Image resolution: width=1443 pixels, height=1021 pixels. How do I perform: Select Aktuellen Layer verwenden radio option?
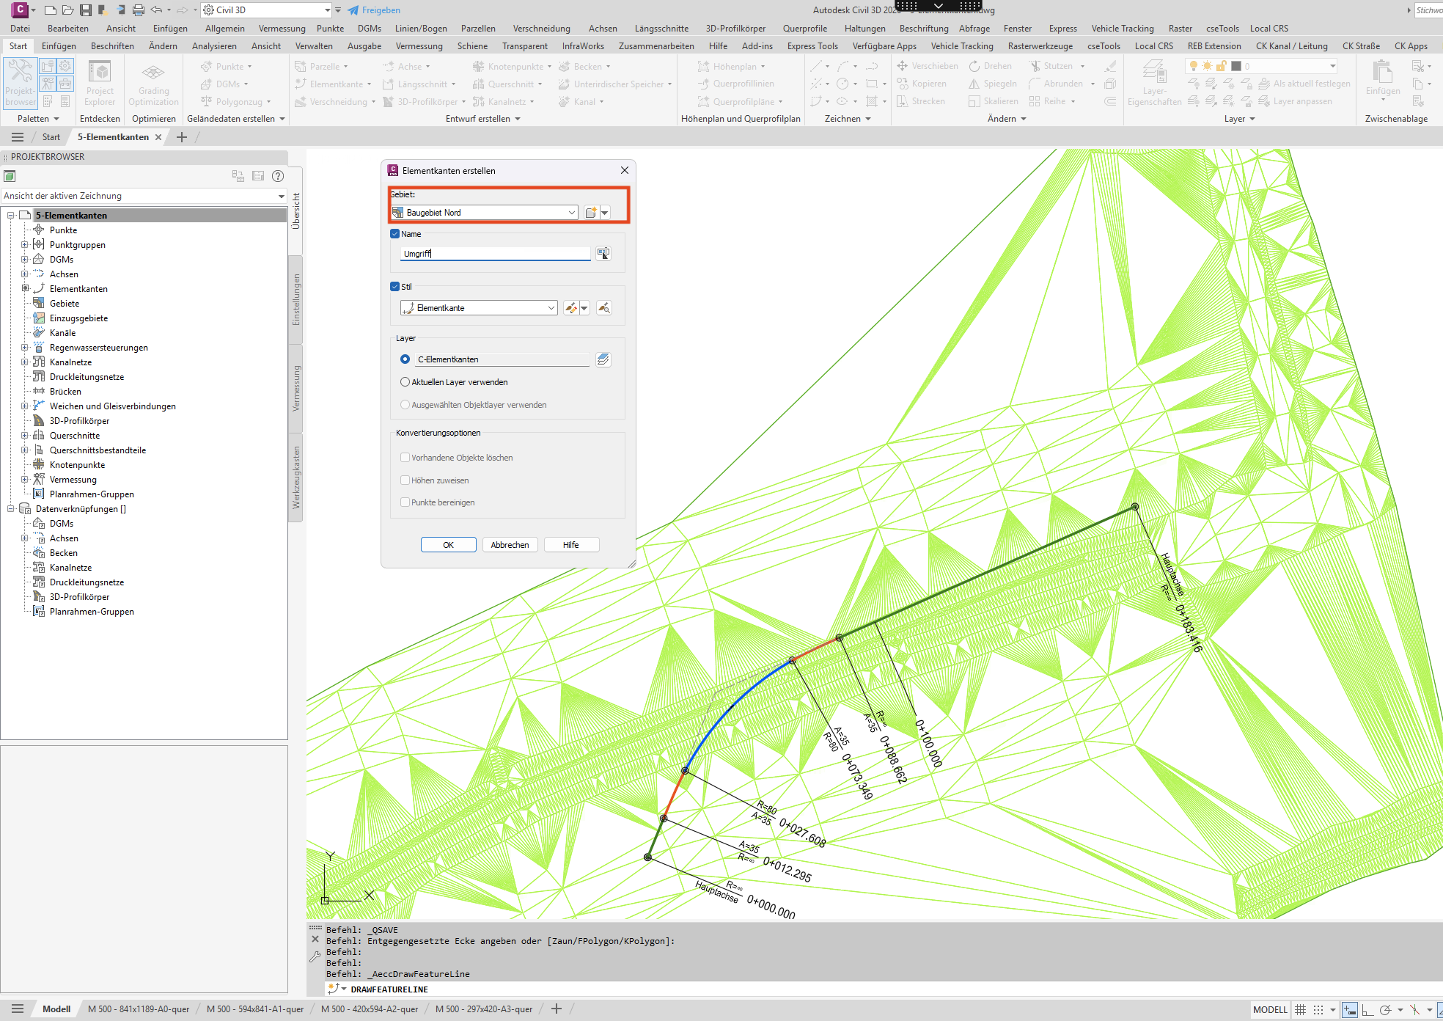click(x=405, y=382)
